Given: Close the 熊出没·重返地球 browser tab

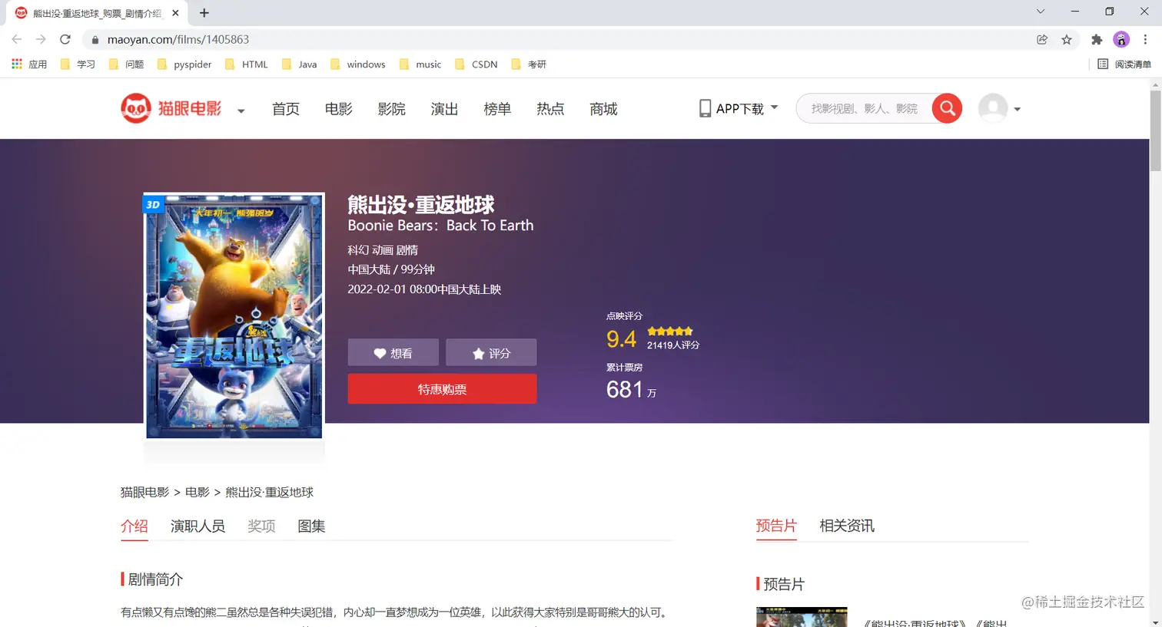Looking at the screenshot, I should (x=175, y=13).
